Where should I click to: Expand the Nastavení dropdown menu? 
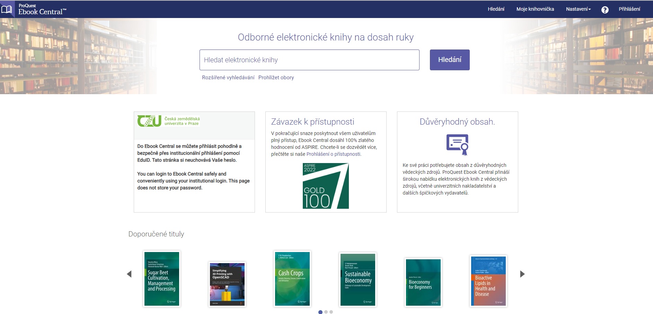(x=578, y=9)
